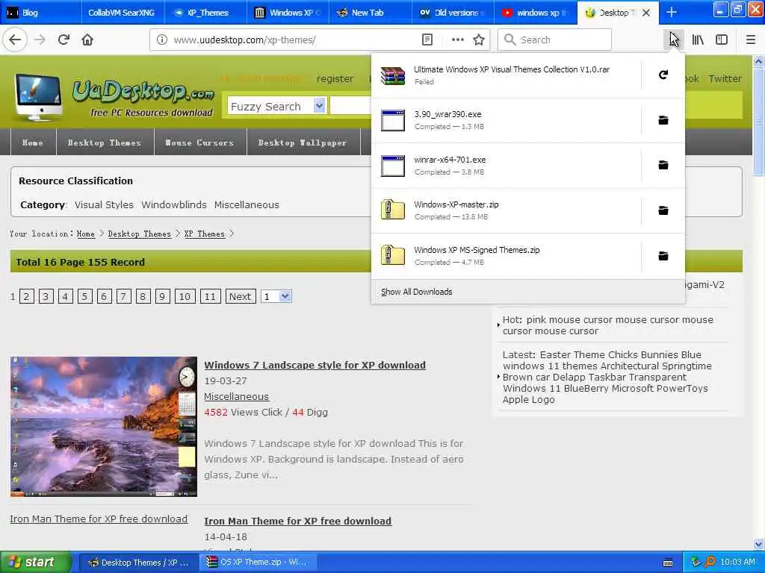This screenshot has height=573, width=765.
Task: Show site information icon in address bar
Action: point(162,40)
